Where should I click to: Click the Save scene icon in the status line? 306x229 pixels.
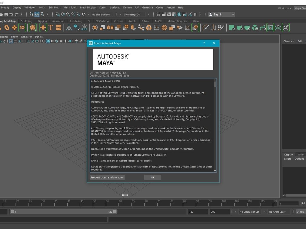tap(6, 14)
